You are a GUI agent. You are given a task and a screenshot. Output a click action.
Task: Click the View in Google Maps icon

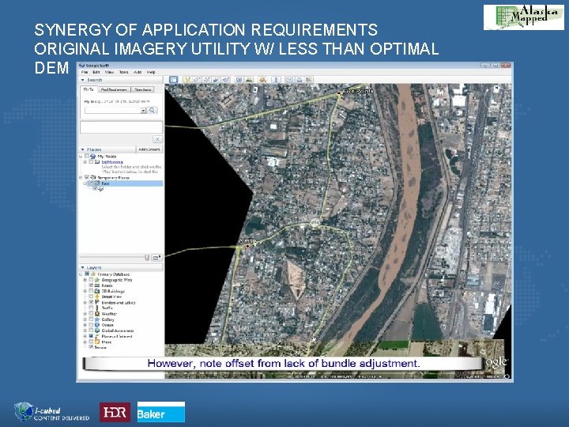click(309, 80)
